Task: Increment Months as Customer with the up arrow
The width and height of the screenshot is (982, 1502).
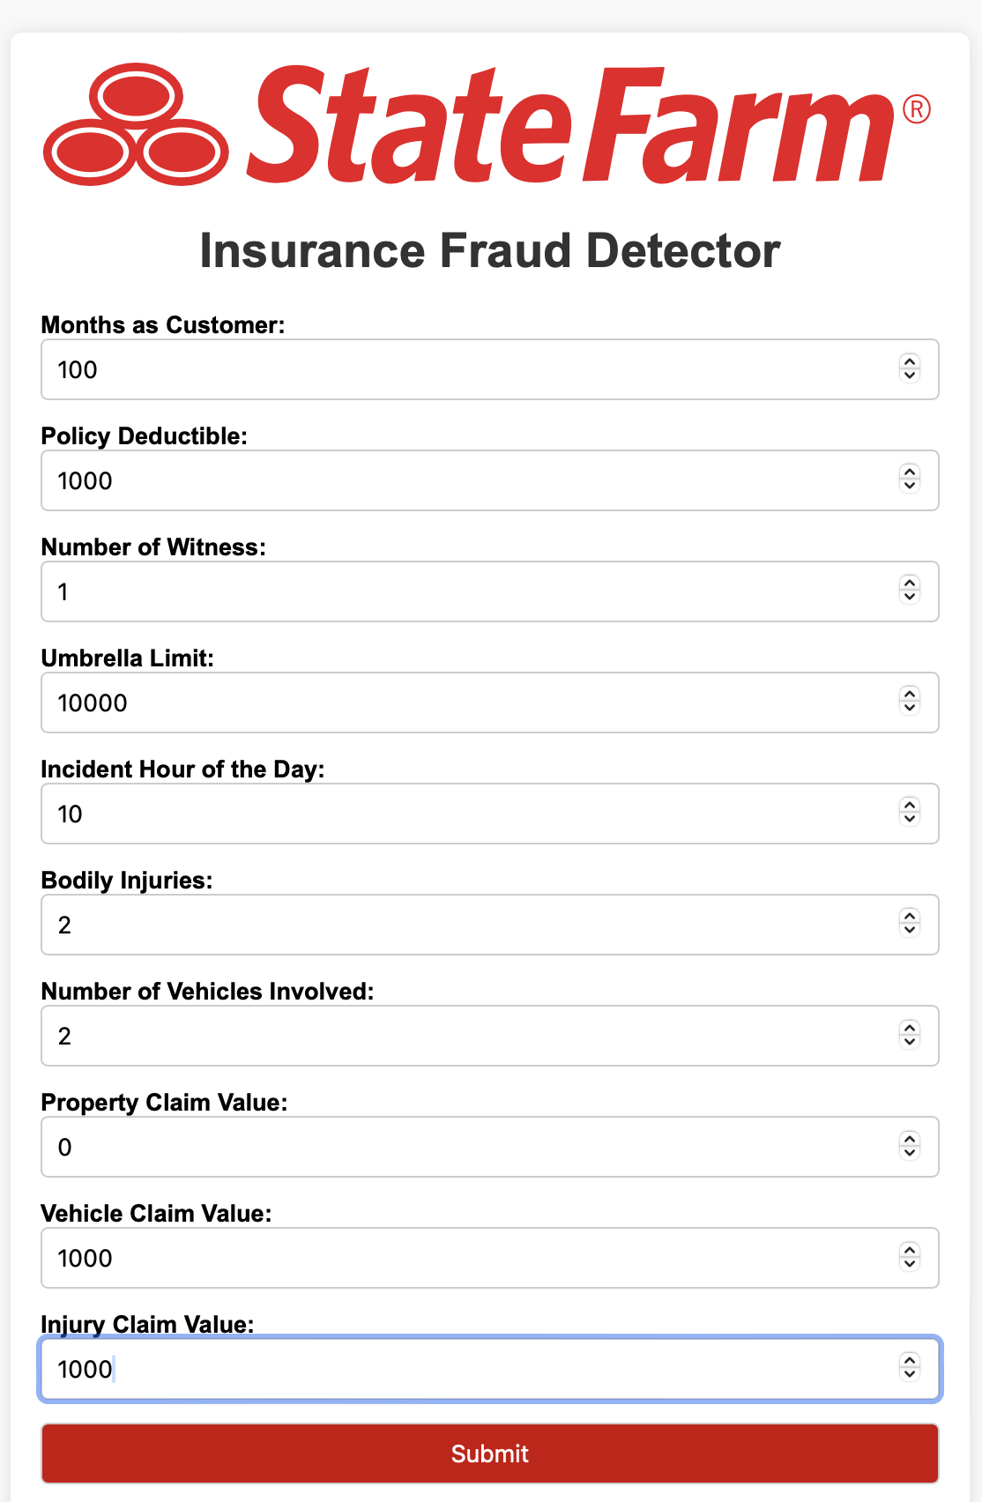Action: [x=910, y=363]
